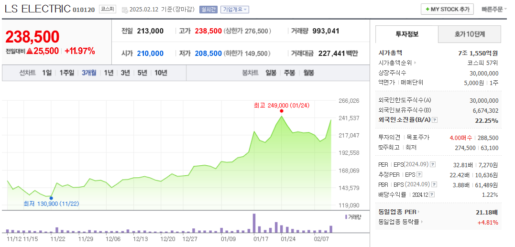Click the green plus icon in MY STOCK 추가
515x247 pixels.
tap(427, 9)
